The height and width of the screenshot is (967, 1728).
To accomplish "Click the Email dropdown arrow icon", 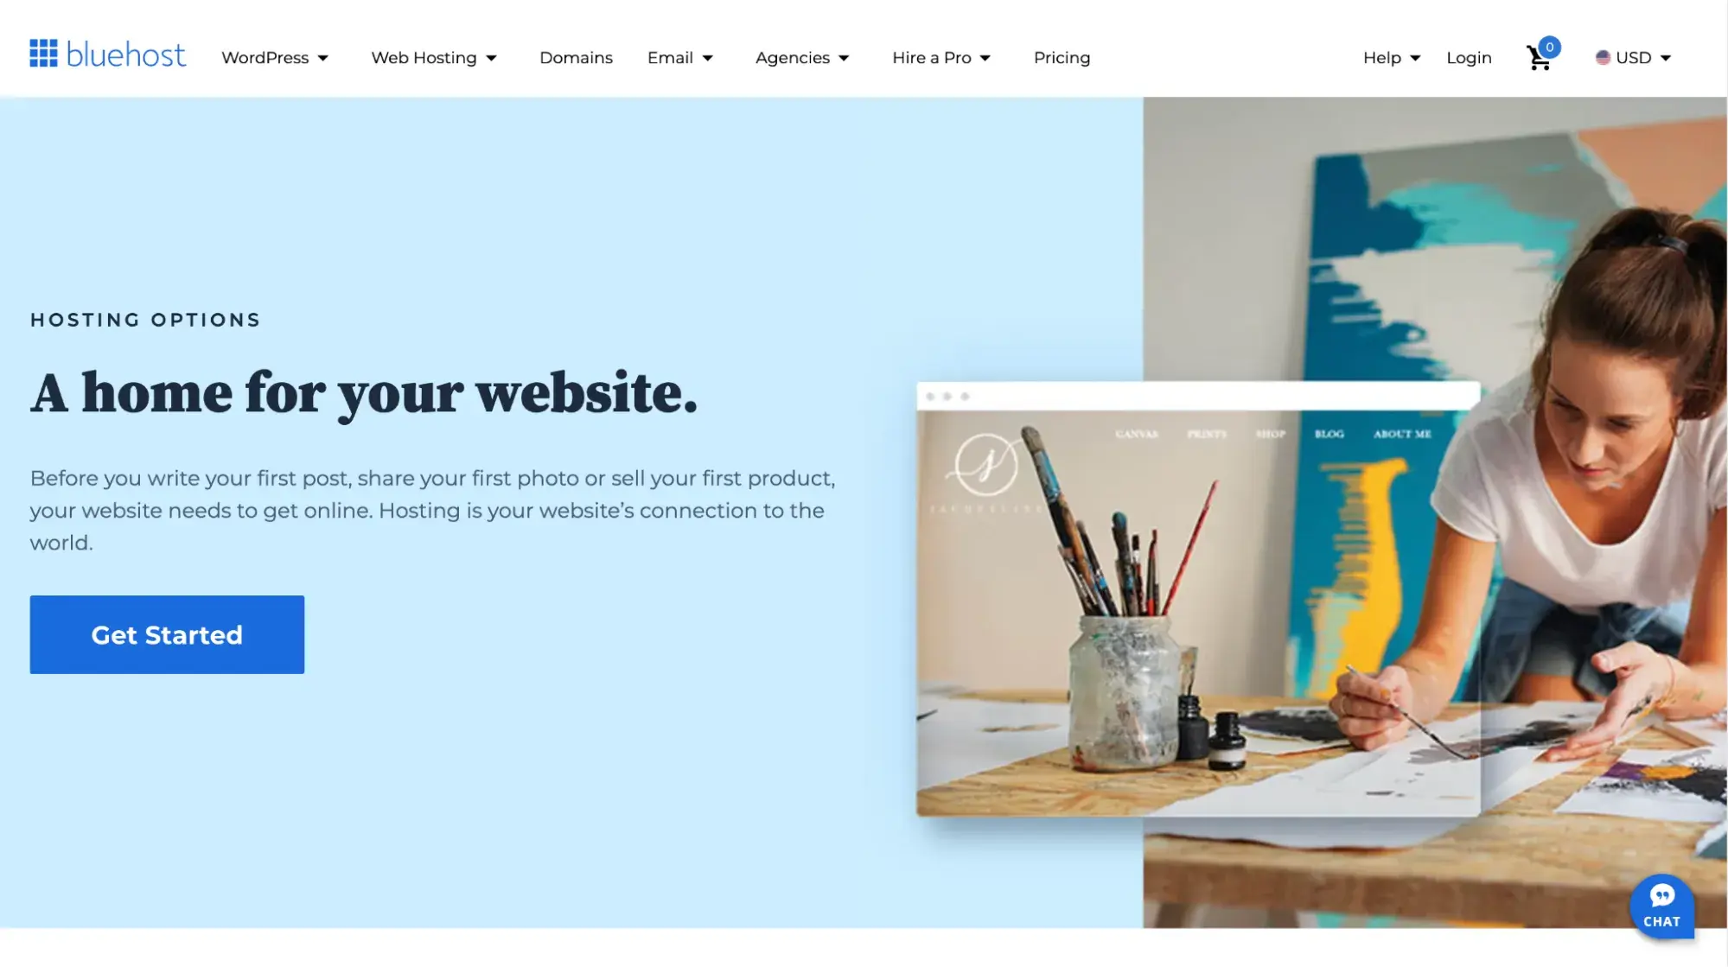I will point(709,57).
